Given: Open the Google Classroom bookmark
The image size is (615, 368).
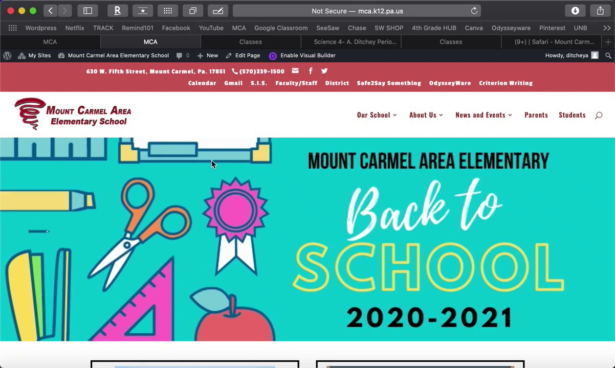Looking at the screenshot, I should click(x=281, y=28).
